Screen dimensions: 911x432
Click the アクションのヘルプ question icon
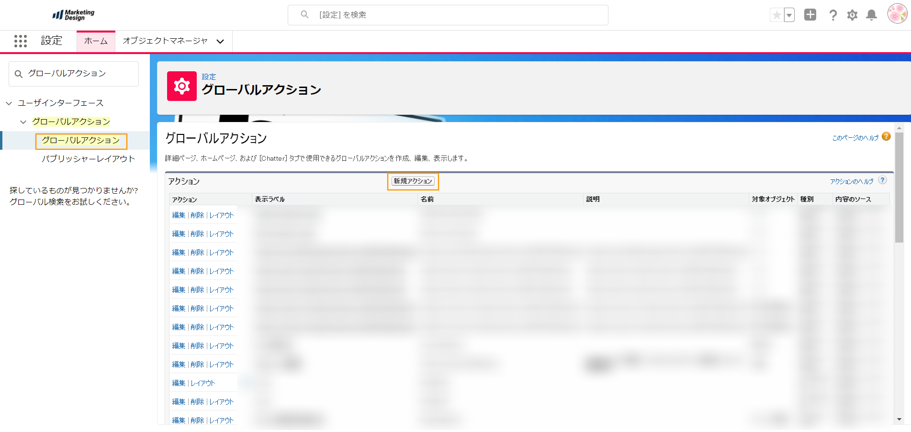point(882,180)
